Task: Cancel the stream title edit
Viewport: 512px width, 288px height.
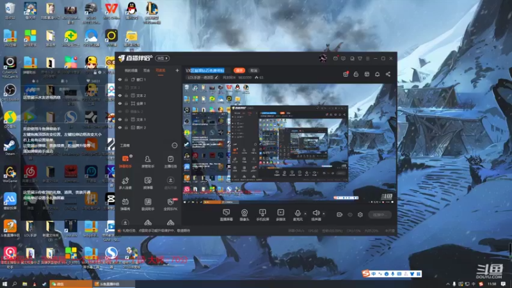Action: (253, 70)
